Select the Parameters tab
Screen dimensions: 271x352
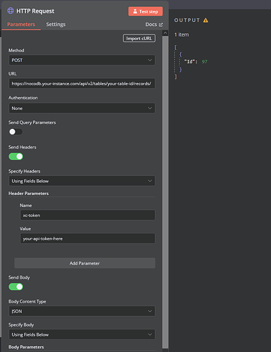[x=21, y=25]
